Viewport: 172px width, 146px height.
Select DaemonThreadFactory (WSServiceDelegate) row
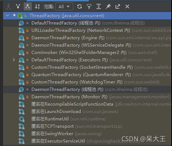87,45
